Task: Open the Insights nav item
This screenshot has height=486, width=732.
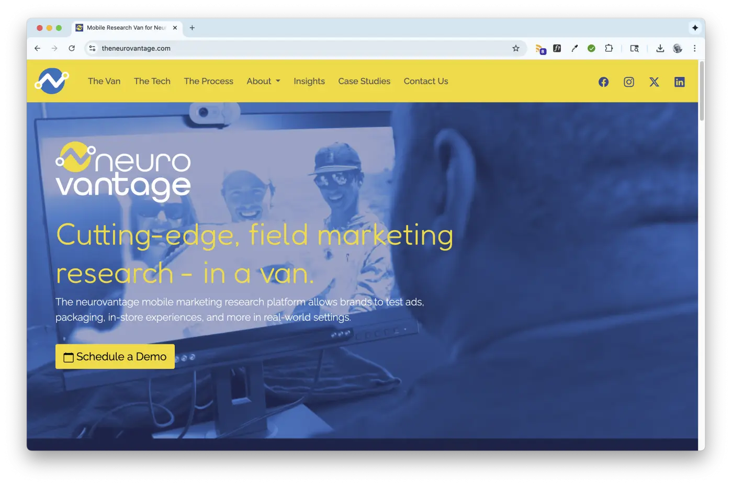Action: tap(309, 81)
